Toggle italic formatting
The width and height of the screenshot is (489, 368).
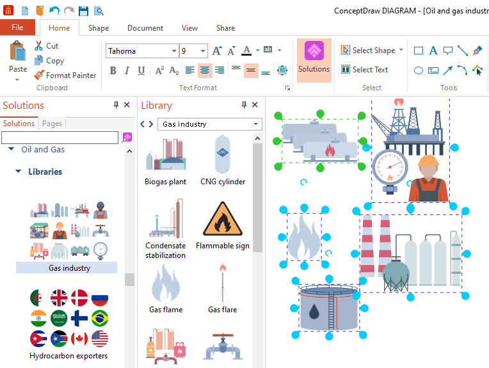pos(127,70)
